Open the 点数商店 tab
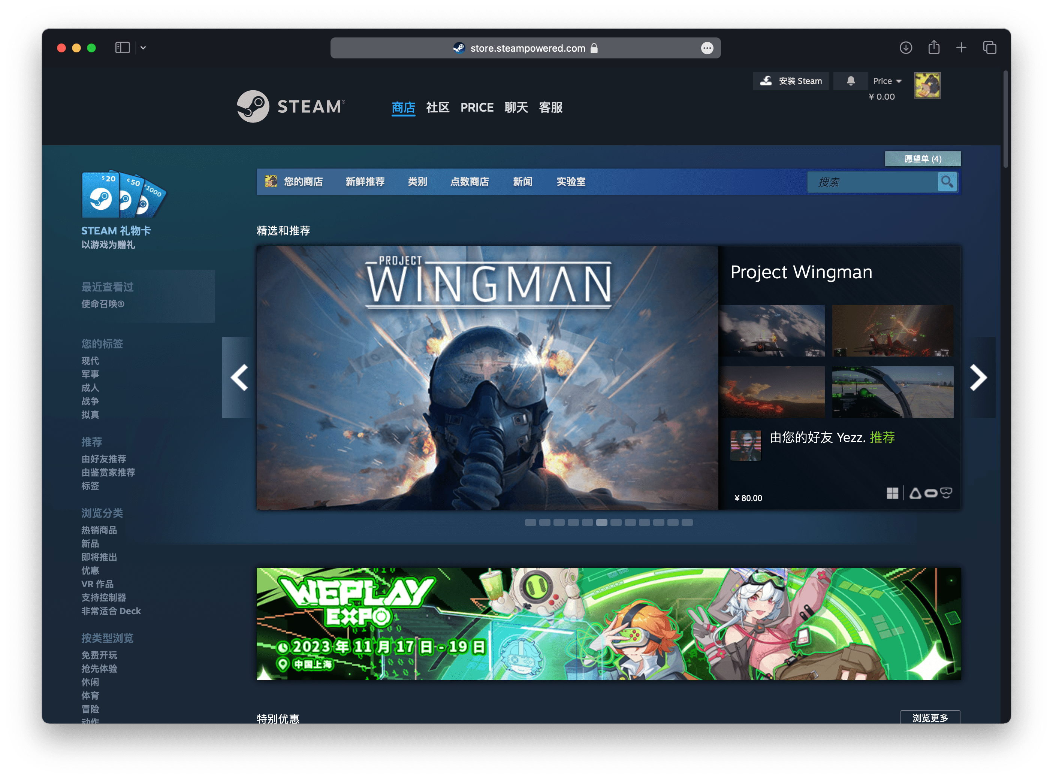1053x779 pixels. pyautogui.click(x=470, y=182)
